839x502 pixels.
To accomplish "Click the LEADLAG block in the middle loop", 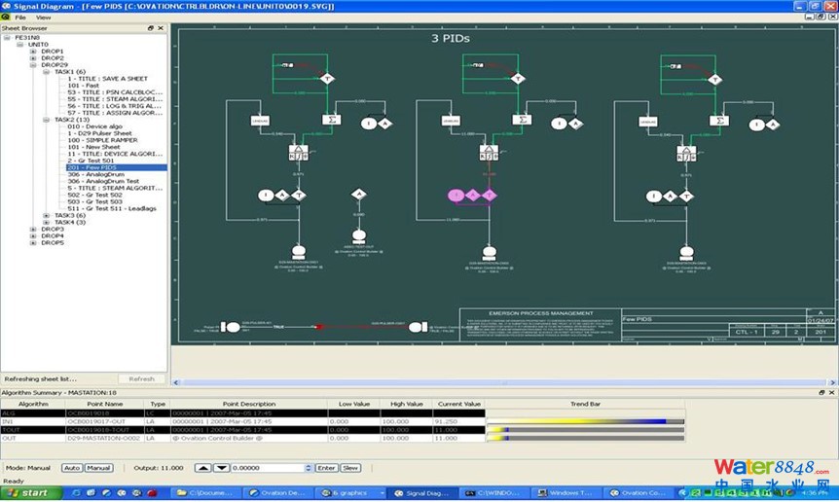I will pos(451,121).
